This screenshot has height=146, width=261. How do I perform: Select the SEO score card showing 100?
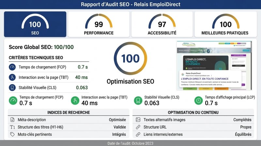(x=35, y=24)
